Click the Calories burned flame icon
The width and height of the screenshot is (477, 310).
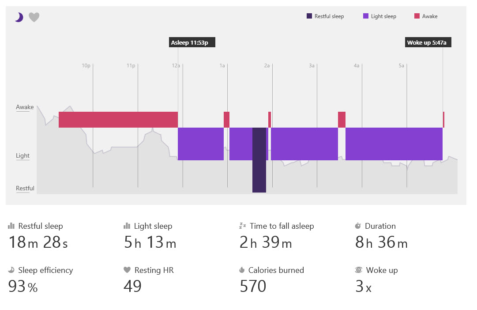(242, 270)
